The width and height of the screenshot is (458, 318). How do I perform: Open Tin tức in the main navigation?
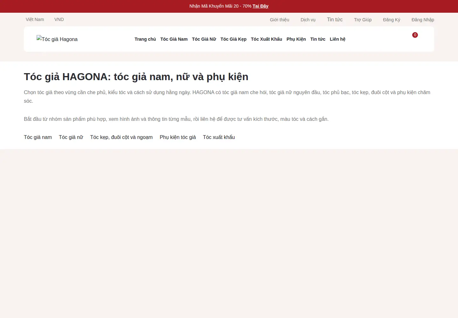[x=318, y=39]
